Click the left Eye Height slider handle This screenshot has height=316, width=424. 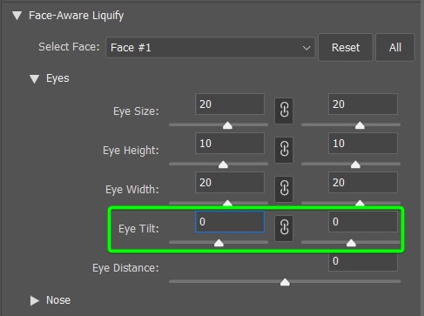223,165
